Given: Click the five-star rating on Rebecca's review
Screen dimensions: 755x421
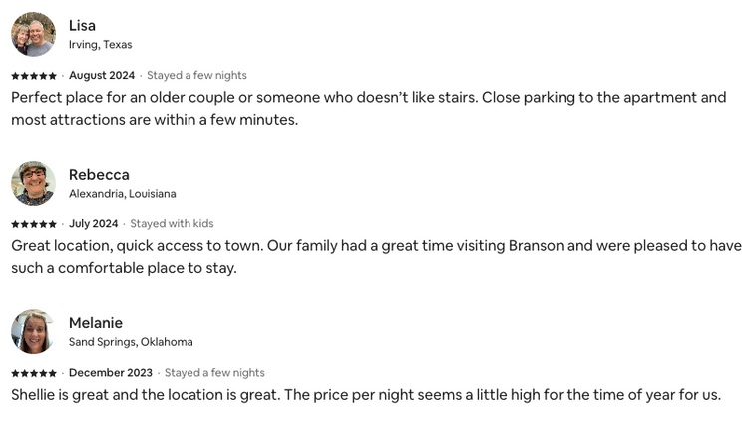Looking at the screenshot, I should point(34,224).
